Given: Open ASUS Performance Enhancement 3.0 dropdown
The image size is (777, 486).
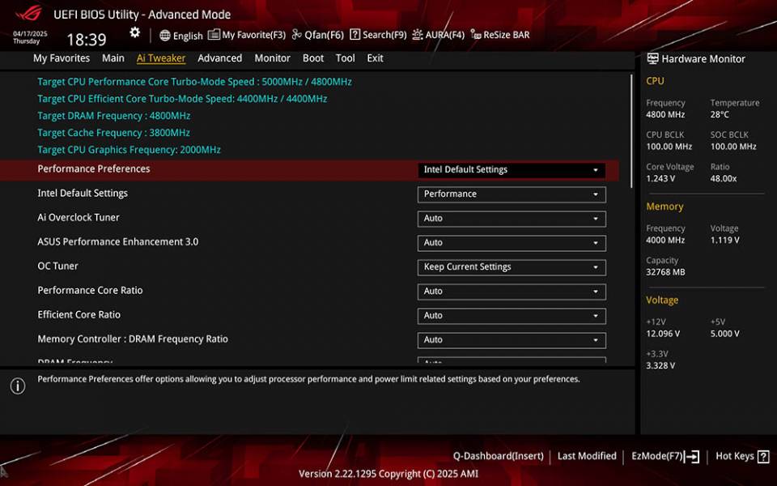Looking at the screenshot, I should [x=512, y=242].
